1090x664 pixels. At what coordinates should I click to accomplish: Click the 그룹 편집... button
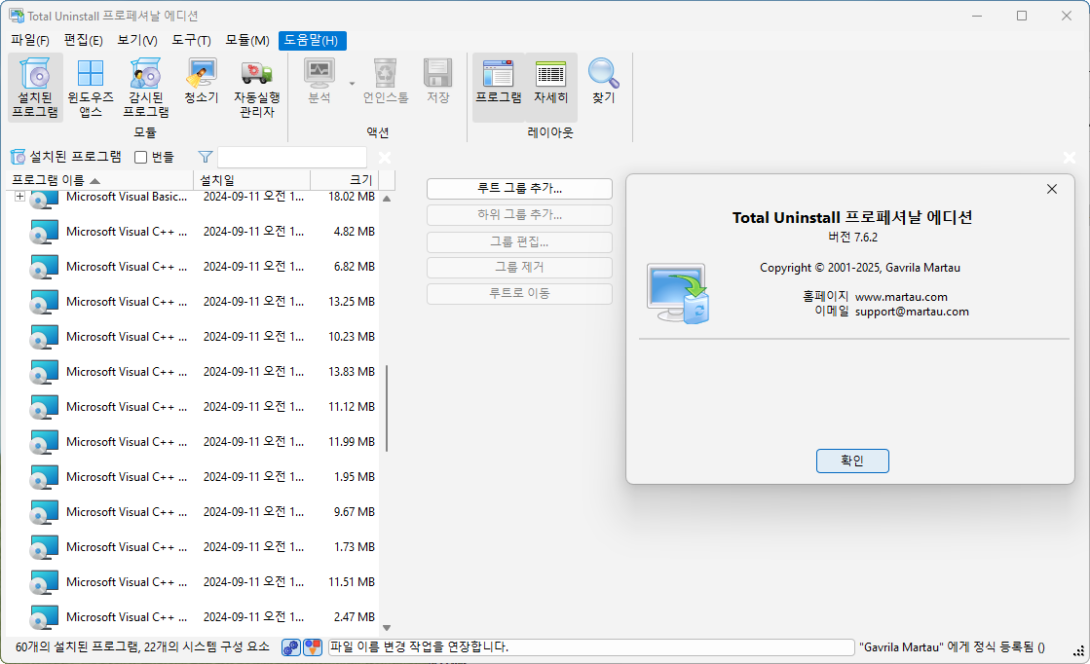(519, 241)
